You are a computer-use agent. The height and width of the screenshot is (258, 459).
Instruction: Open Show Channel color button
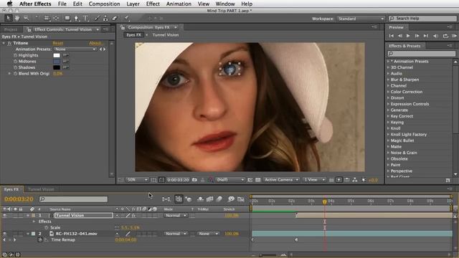pos(211,180)
